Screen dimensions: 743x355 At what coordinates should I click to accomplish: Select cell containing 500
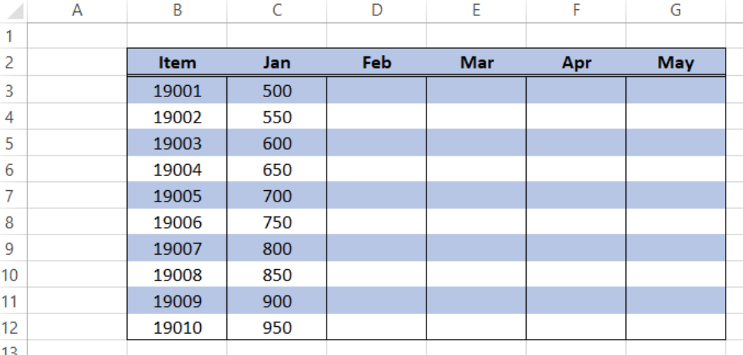coord(276,90)
